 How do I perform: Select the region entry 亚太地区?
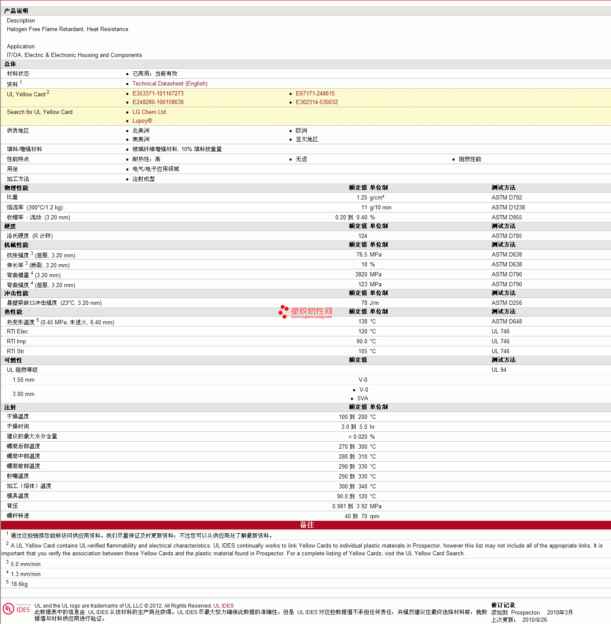pos(307,139)
